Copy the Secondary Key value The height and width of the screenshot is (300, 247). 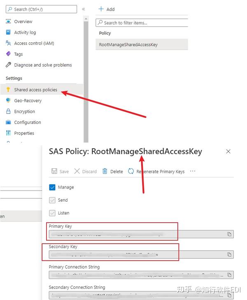click(229, 255)
